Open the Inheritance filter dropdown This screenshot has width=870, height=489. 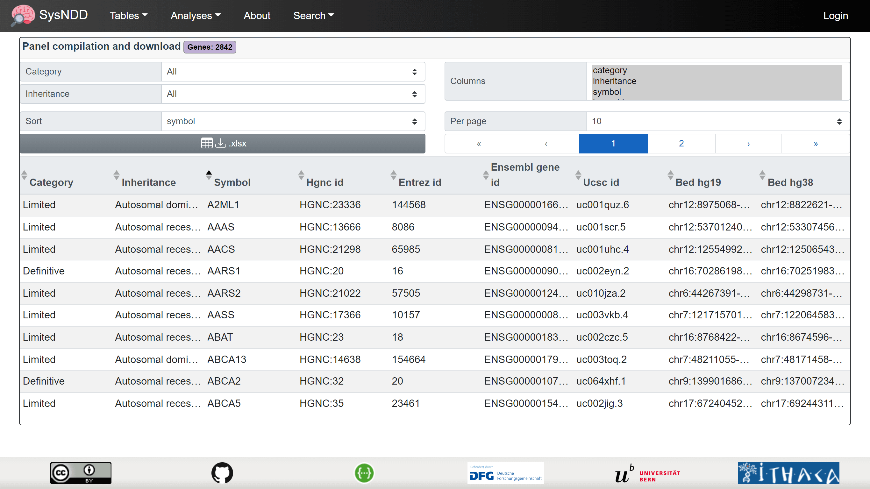click(x=293, y=94)
